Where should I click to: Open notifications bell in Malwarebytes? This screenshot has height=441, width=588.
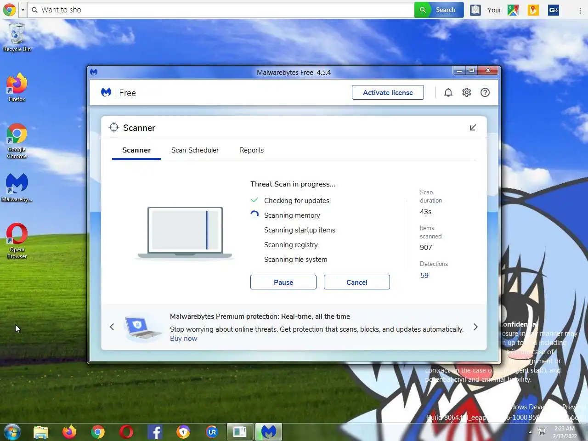coord(448,92)
